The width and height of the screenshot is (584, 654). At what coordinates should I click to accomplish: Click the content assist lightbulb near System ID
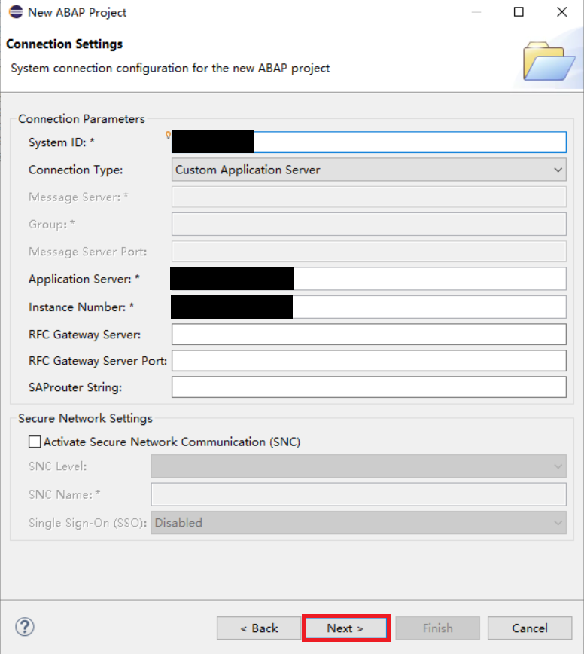click(x=169, y=136)
